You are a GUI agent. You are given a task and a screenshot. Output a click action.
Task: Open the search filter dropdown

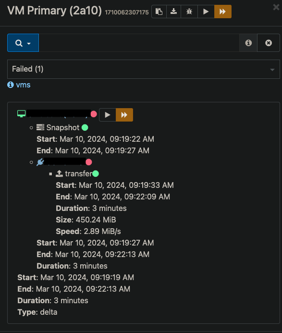coord(23,43)
